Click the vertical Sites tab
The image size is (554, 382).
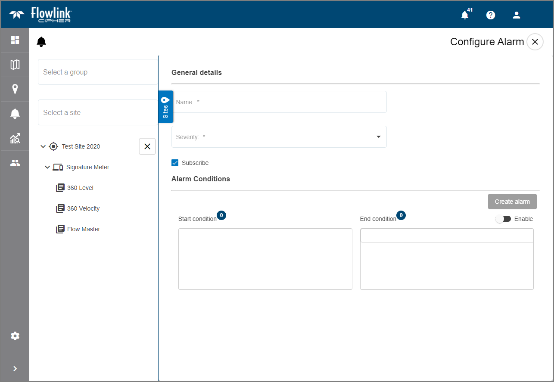tap(166, 107)
